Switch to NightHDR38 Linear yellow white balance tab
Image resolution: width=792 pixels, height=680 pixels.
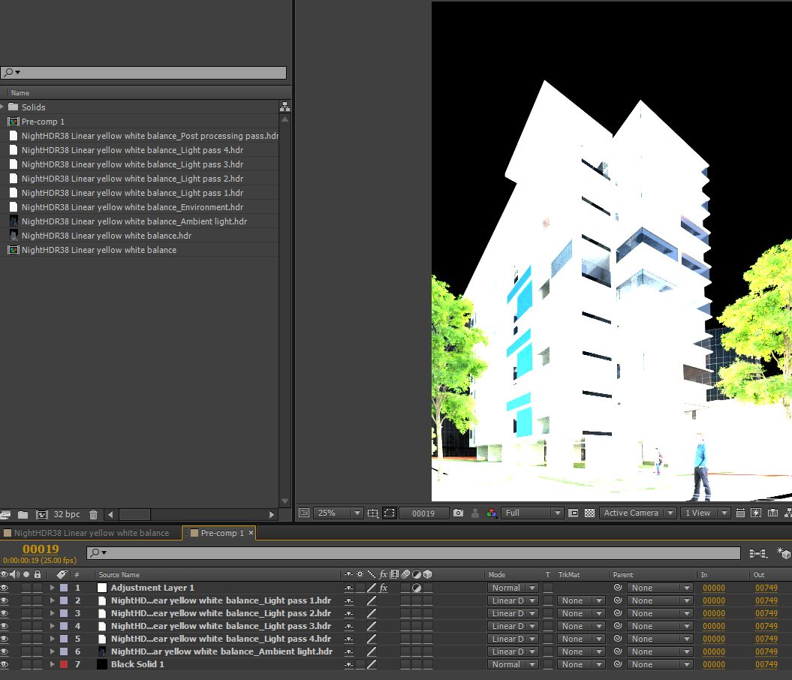click(x=91, y=533)
